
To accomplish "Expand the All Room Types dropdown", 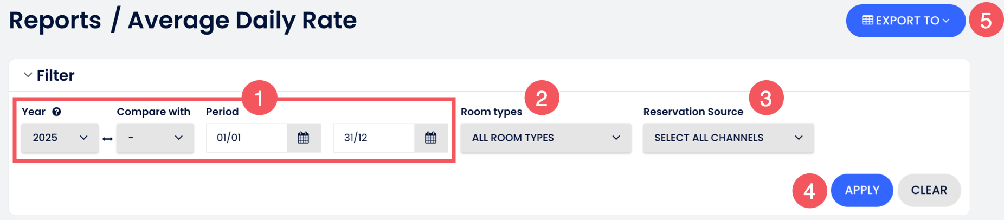I will click(x=545, y=138).
